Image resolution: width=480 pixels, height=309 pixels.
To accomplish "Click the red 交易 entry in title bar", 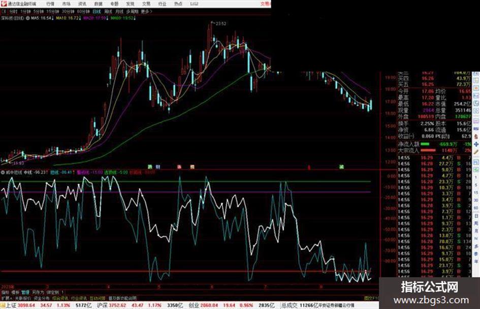I will [x=265, y=4].
